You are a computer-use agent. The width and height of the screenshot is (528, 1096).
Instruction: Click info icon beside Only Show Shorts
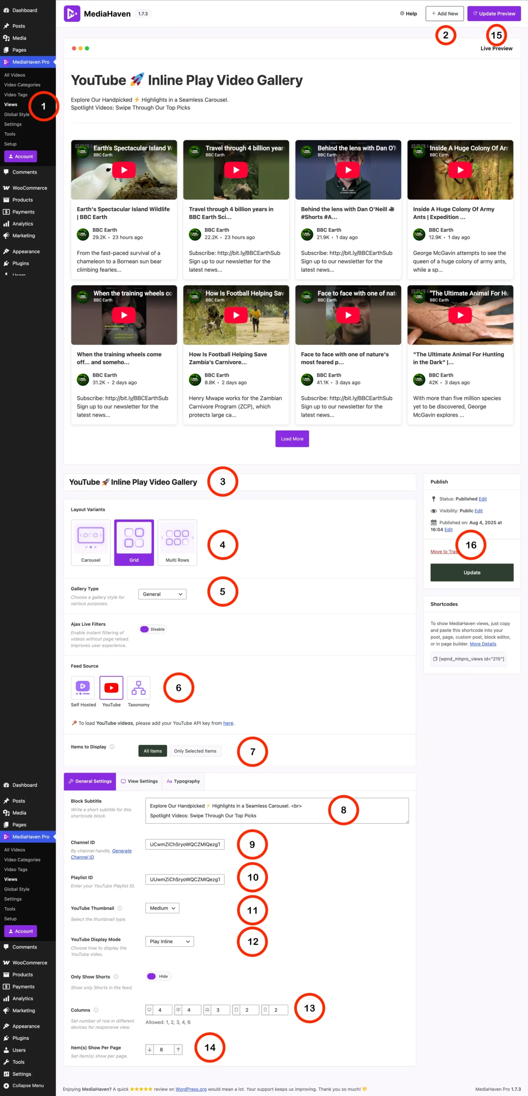116,977
